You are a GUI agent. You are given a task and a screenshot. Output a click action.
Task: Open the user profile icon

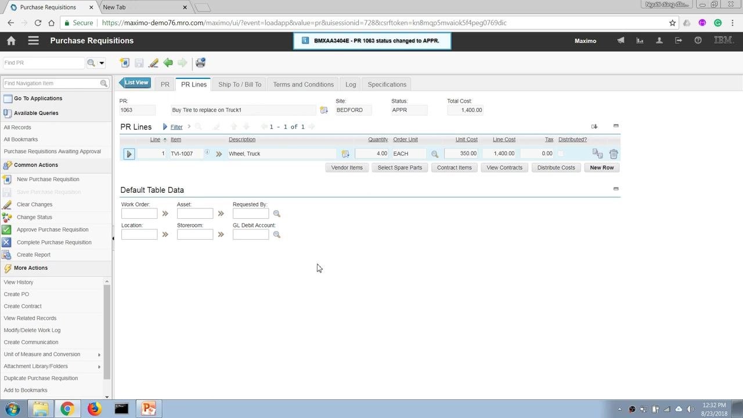pyautogui.click(x=659, y=41)
